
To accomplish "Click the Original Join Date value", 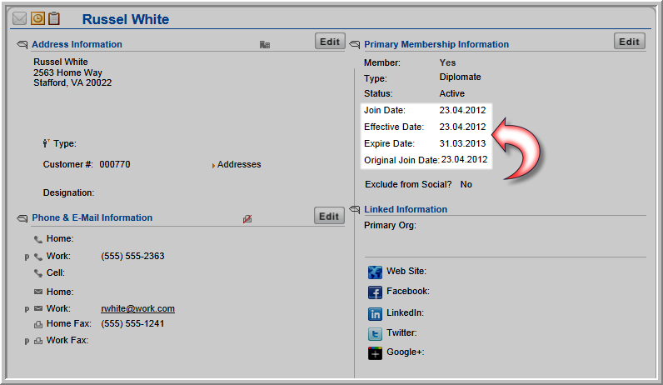I will pyautogui.click(x=464, y=159).
